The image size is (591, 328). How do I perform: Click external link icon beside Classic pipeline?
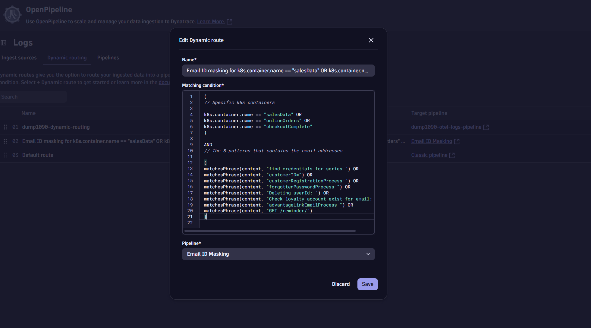click(452, 155)
